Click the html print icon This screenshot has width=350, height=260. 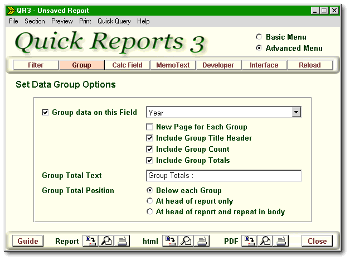pyautogui.click(x=202, y=241)
